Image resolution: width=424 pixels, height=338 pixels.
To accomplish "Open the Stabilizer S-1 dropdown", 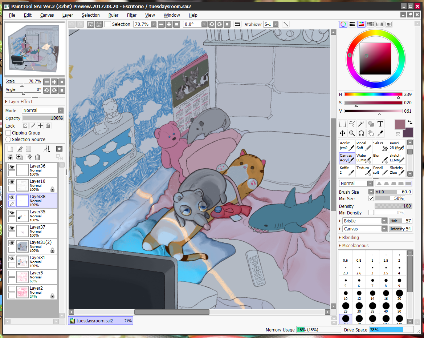I will (x=271, y=24).
